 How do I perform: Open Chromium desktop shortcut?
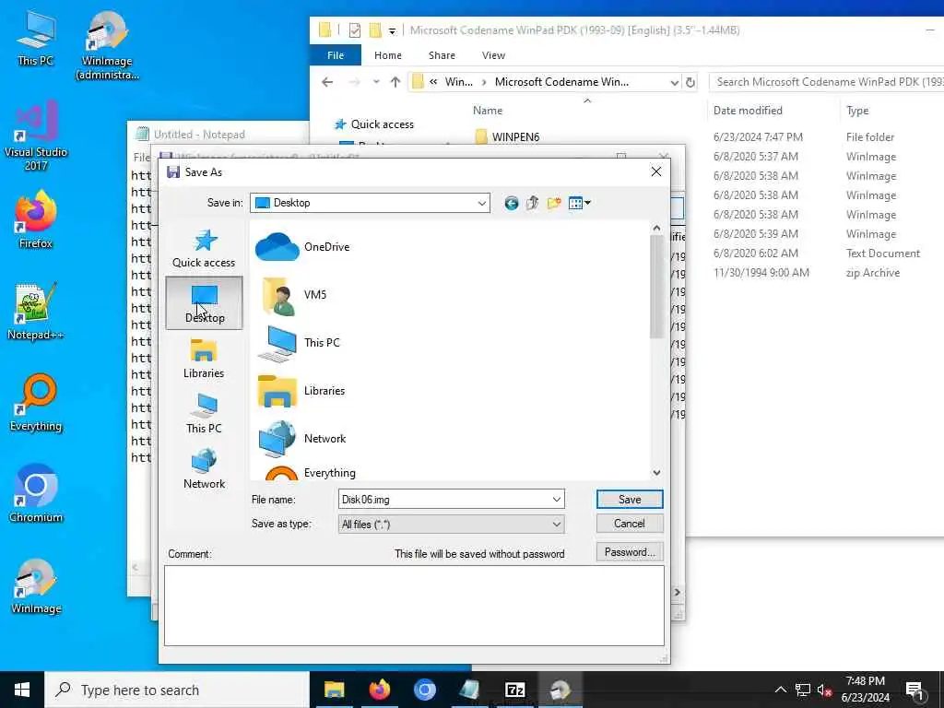pyautogui.click(x=36, y=494)
